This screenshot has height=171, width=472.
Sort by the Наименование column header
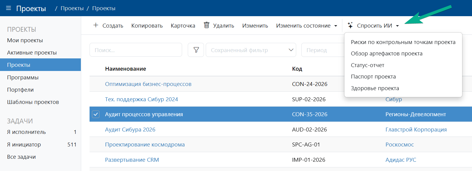(x=125, y=69)
